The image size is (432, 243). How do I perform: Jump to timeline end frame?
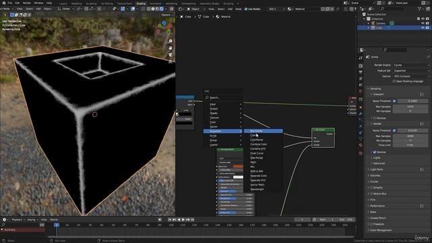192,219
